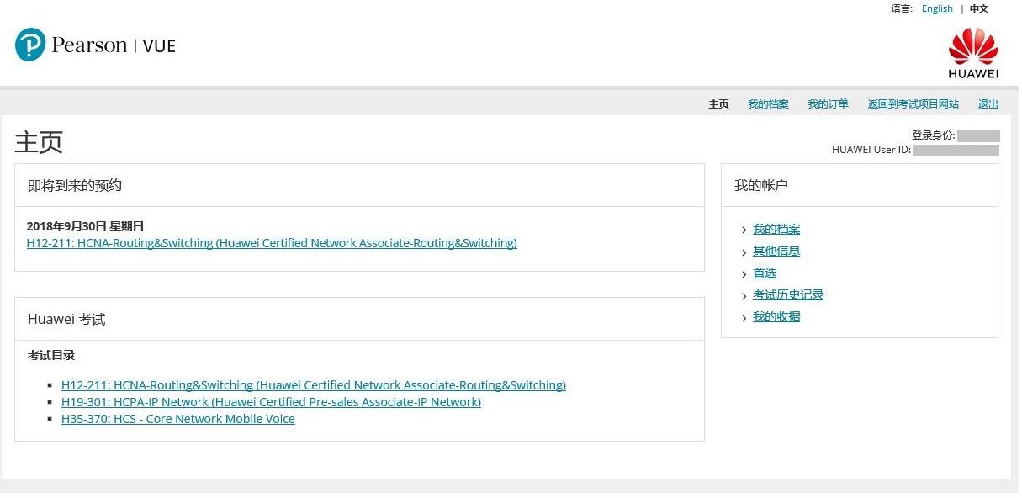Click the Pearson VUE logo

pos(95,45)
